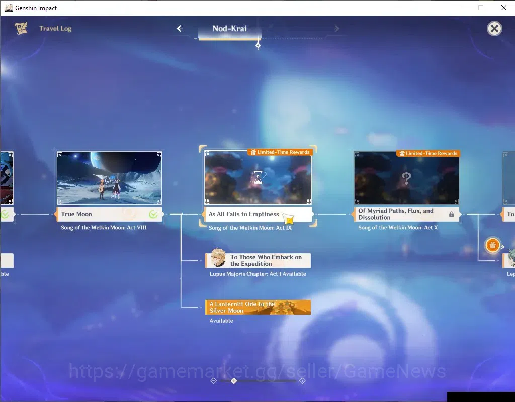Open Of Myriad Paths locked quest thumbnail
This screenshot has height=402, width=515.
[406, 177]
